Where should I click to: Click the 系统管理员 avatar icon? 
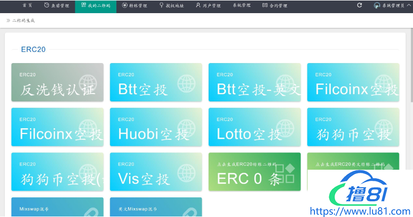point(377,5)
